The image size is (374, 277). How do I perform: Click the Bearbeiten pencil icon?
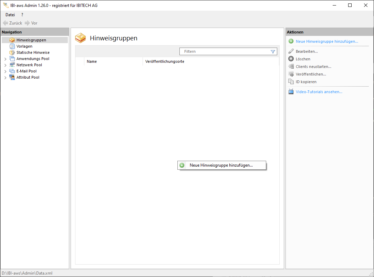[291, 51]
